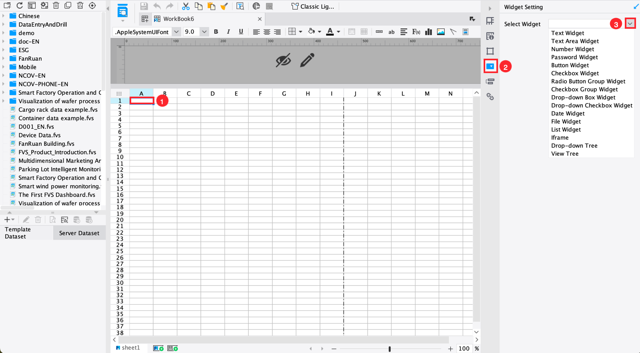Click the add report sheet icon
640x353 pixels.
coord(158,348)
